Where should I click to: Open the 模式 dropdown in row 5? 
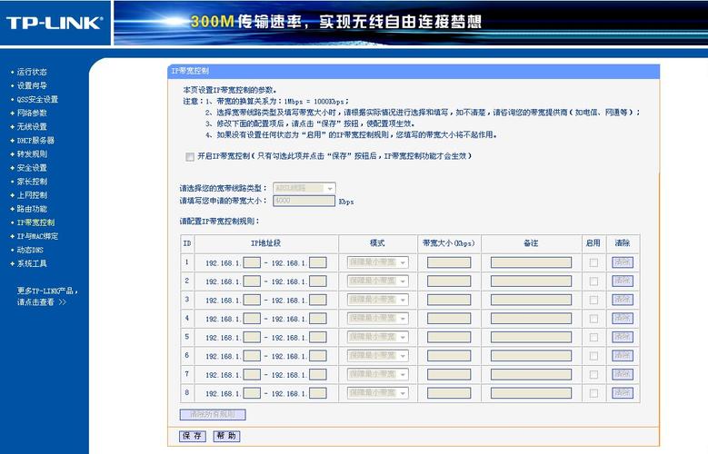pyautogui.click(x=377, y=337)
